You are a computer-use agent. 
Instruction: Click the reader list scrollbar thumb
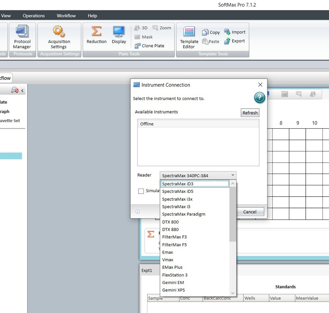(x=233, y=214)
